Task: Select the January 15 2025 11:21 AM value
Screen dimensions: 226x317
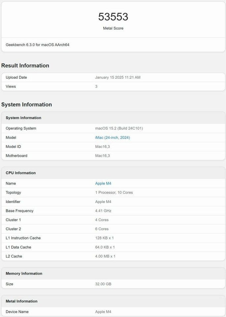Action: 118,77
